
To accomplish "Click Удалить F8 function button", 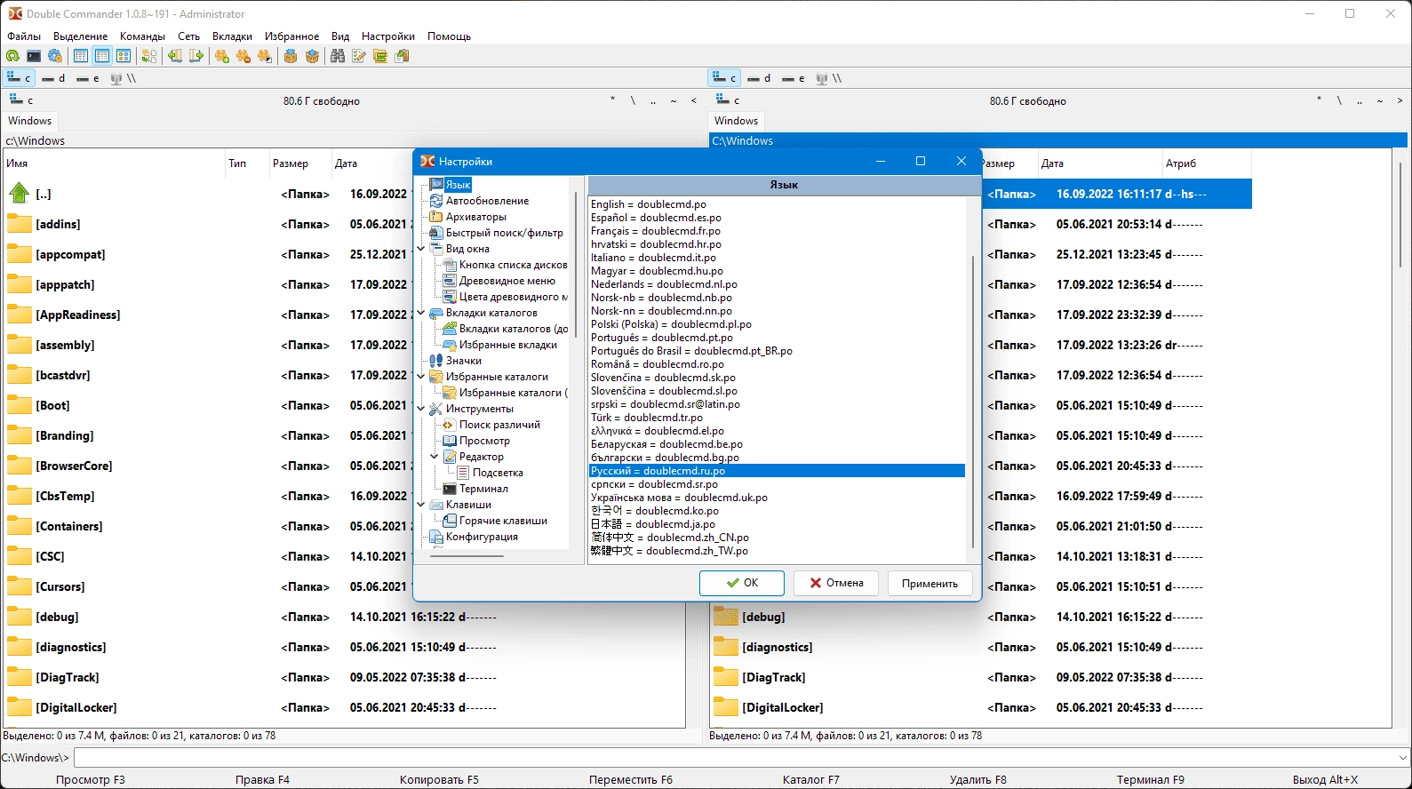I will click(977, 779).
